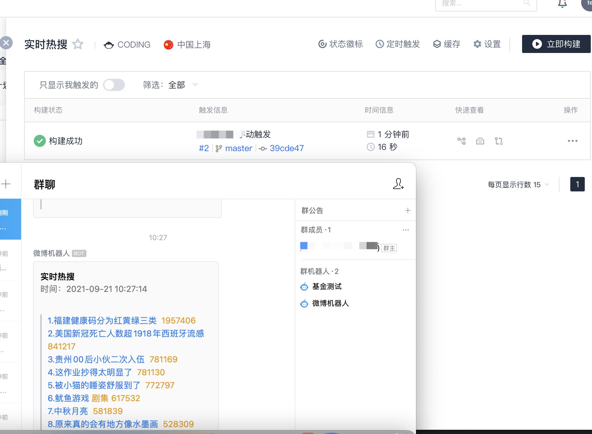Click the notification bell icon
The width and height of the screenshot is (592, 434).
pos(562,3)
